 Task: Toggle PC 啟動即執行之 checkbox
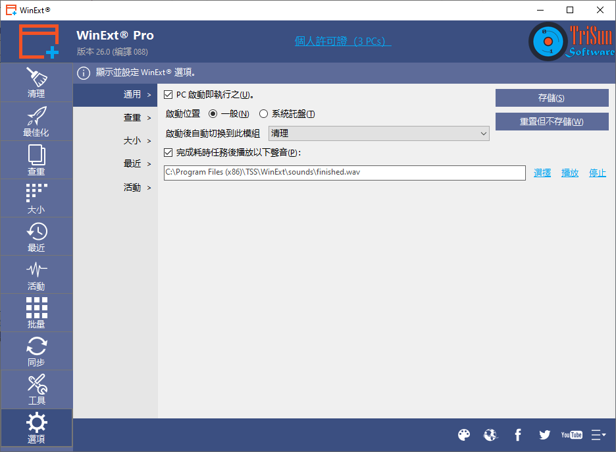(168, 95)
